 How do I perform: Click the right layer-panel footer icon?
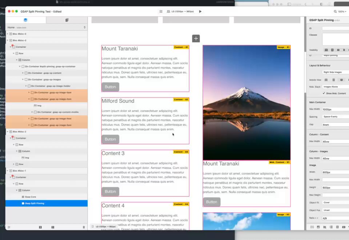pyautogui.click(x=53, y=227)
